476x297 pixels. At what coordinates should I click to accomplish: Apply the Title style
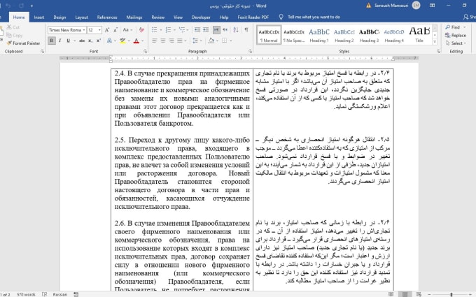click(x=419, y=35)
